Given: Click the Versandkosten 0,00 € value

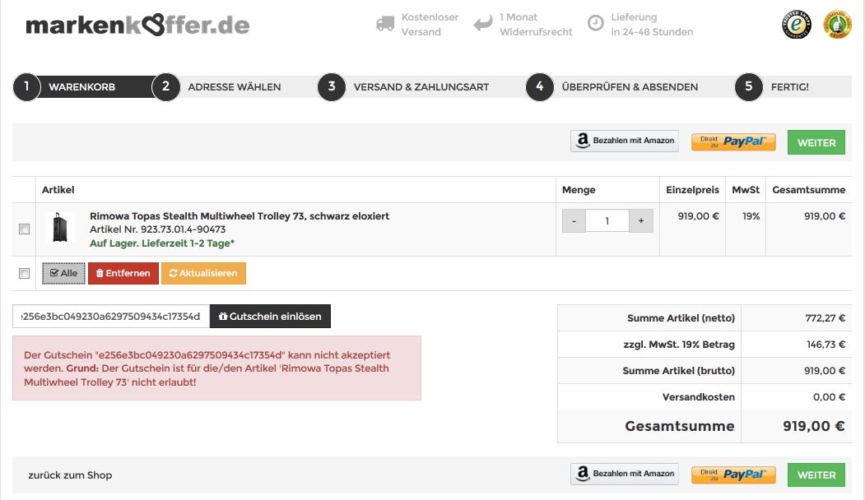Looking at the screenshot, I should pyautogui.click(x=829, y=397).
